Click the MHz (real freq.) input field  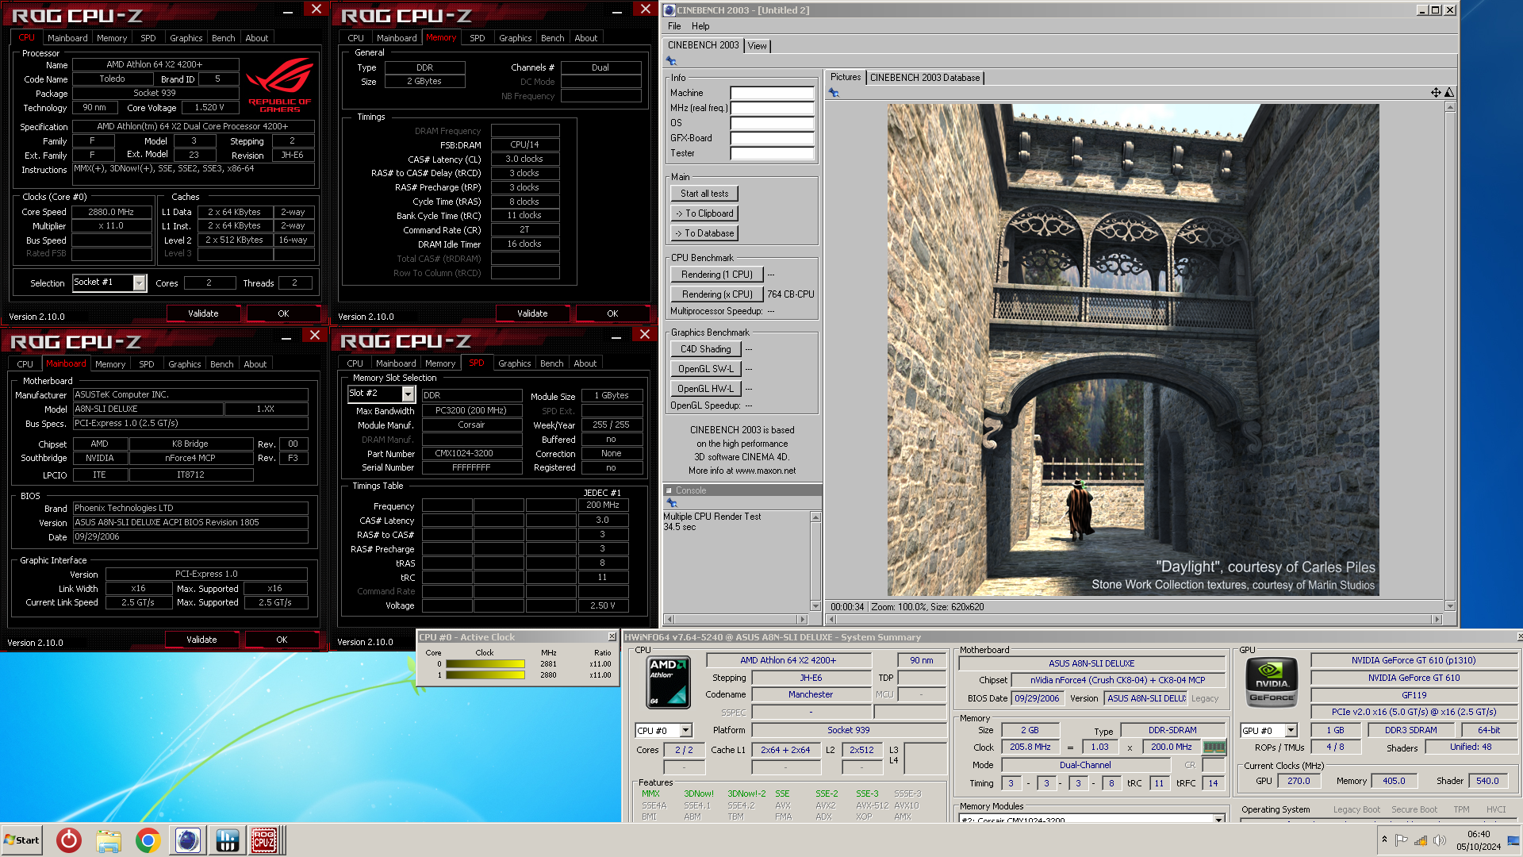[772, 108]
